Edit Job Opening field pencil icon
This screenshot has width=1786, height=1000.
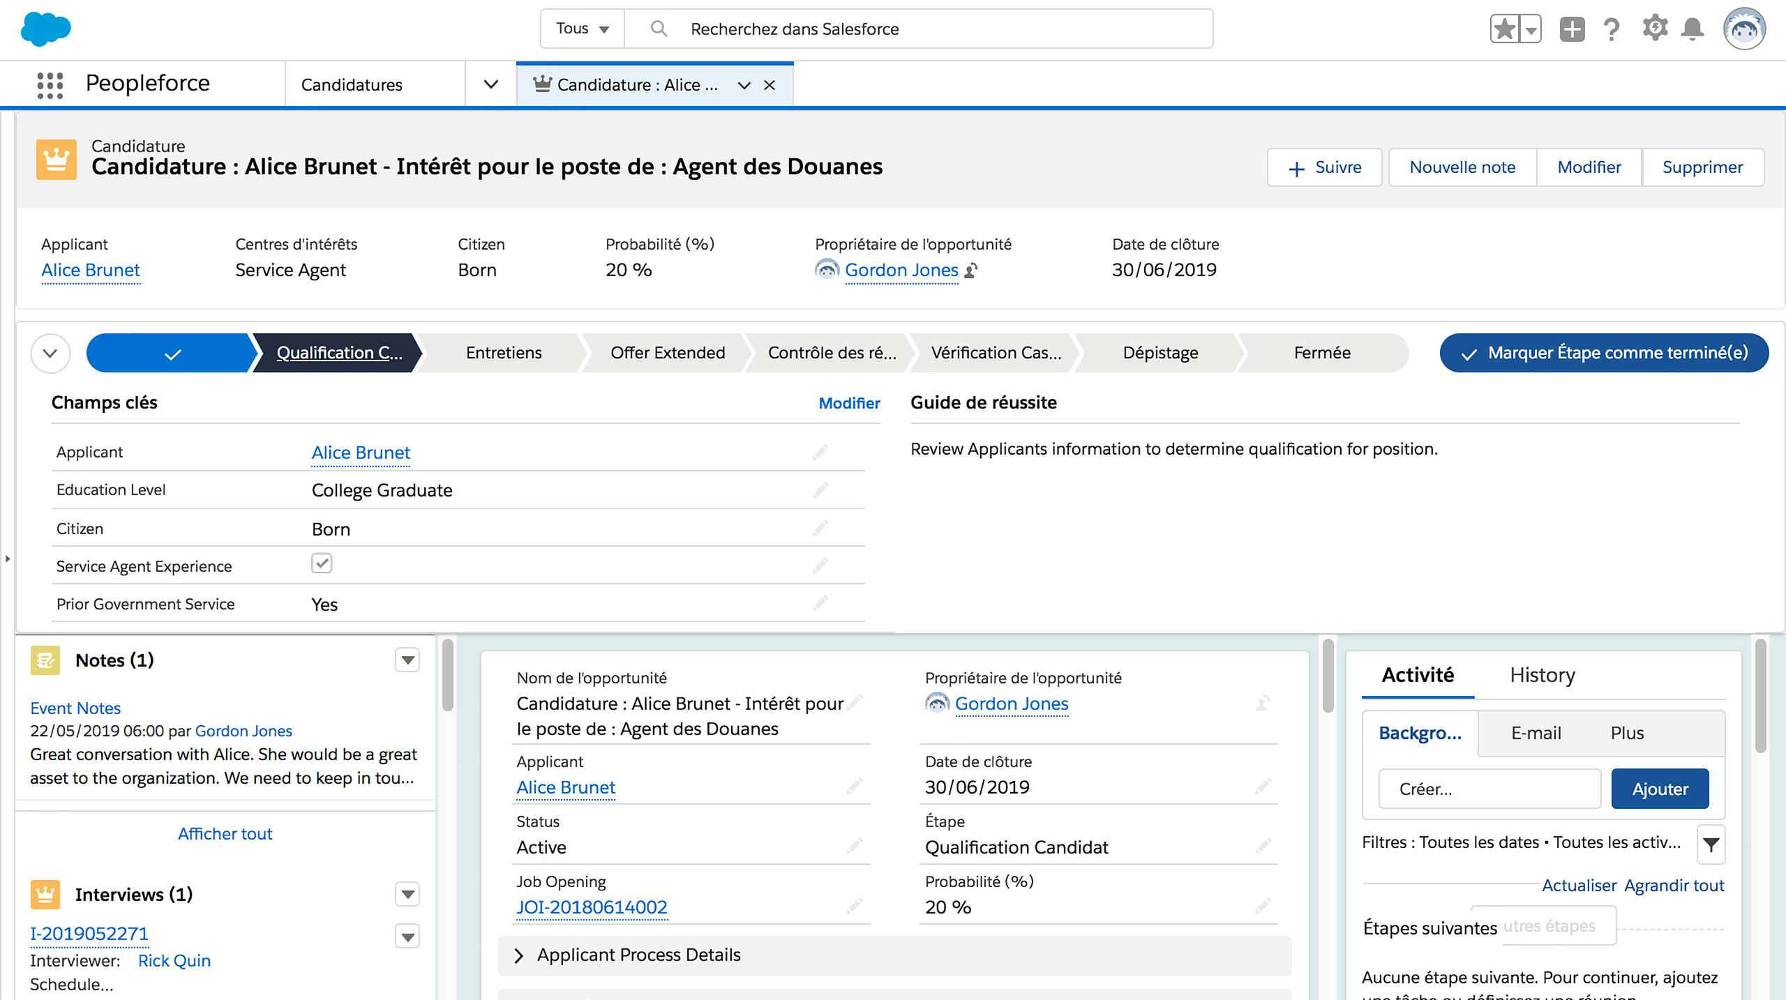[x=854, y=907]
